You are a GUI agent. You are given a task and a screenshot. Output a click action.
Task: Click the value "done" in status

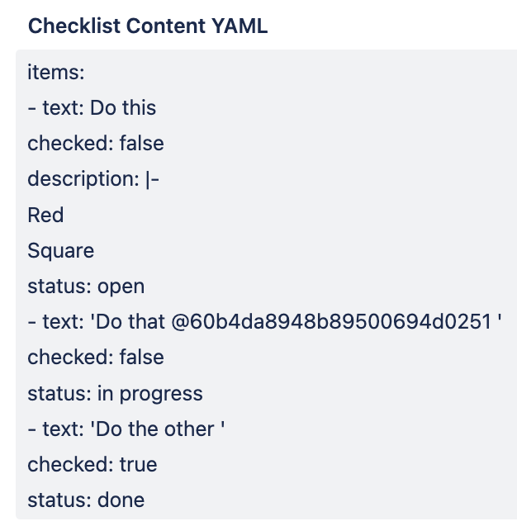(x=121, y=500)
